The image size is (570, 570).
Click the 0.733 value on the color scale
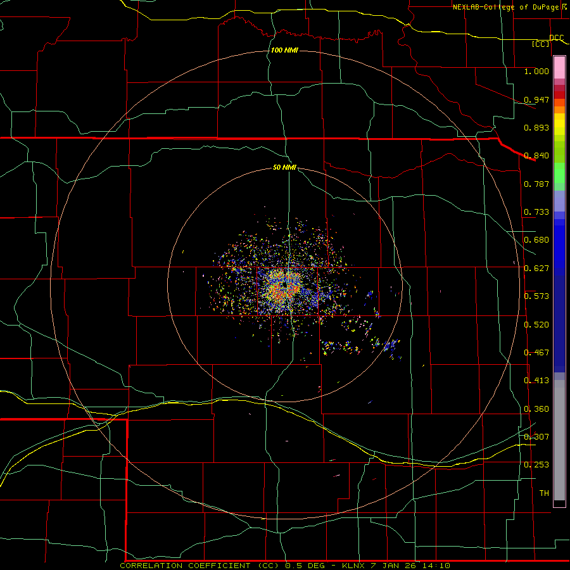536,212
